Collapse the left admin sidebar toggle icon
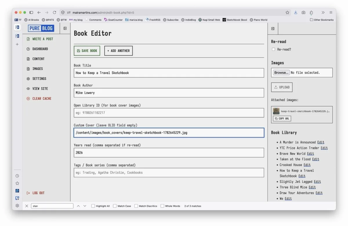 point(65,28)
